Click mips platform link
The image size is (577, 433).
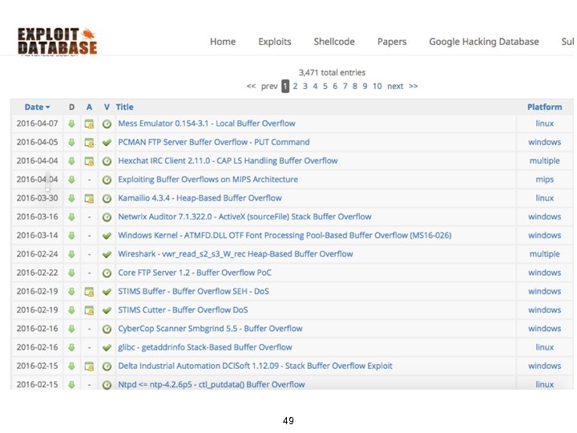(x=545, y=180)
